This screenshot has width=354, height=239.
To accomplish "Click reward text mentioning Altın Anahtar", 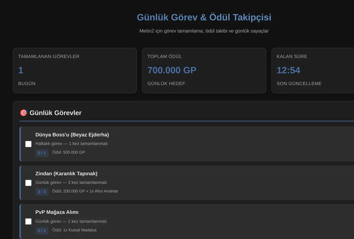I will click(x=85, y=191).
